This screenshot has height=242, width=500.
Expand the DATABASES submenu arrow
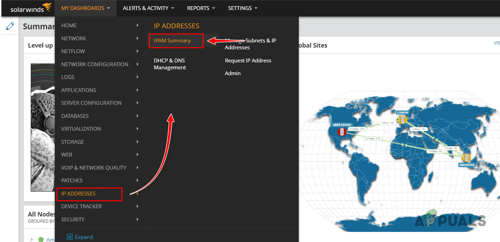[137, 116]
